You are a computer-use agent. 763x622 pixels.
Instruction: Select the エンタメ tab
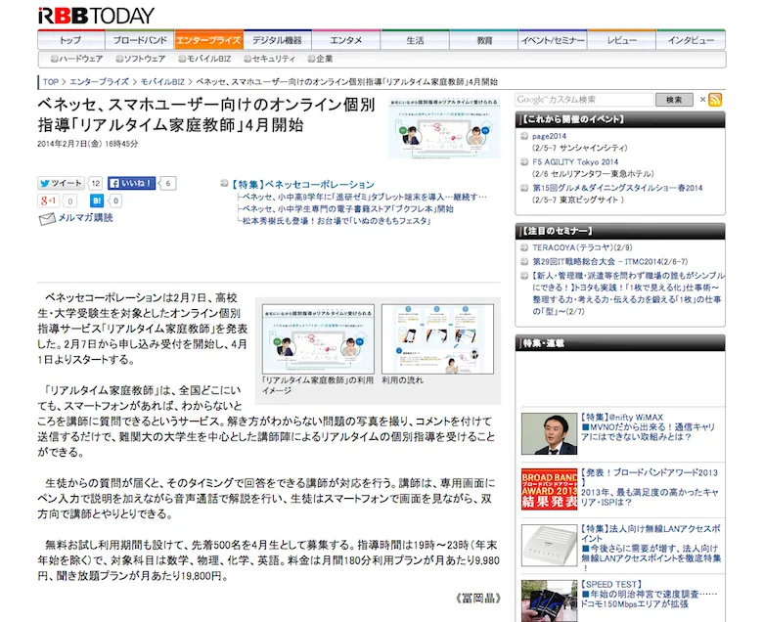click(x=346, y=40)
